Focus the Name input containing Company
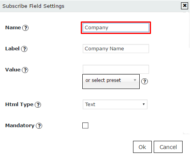190x158 pixels. coord(116,28)
